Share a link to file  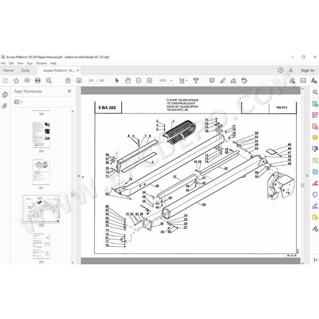click(x=293, y=81)
